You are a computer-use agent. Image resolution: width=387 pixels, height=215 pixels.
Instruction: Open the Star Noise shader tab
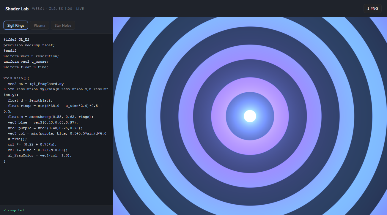tap(63, 25)
